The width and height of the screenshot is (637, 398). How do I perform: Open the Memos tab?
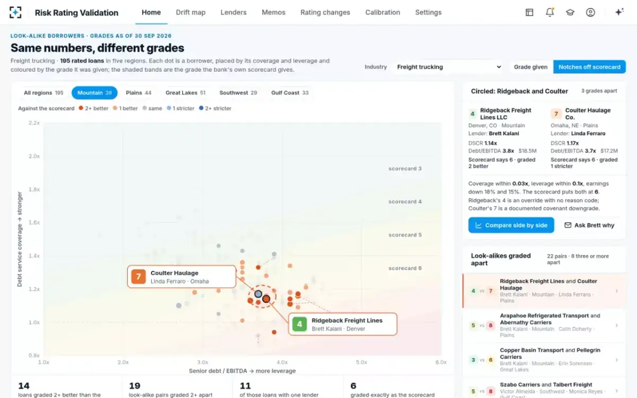click(x=273, y=12)
